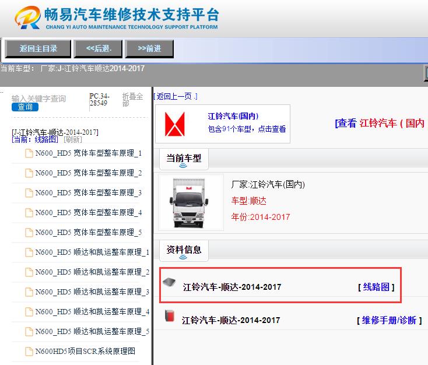Click 刷新 refresh link in sidebar

73,140
